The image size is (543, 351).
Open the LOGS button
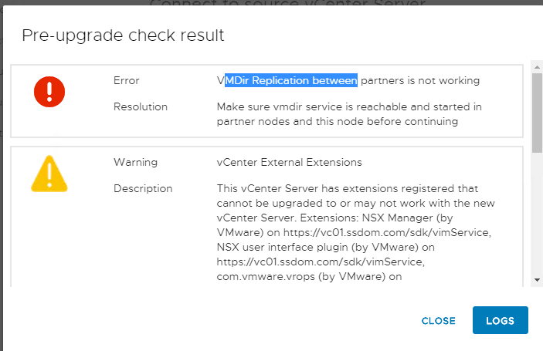pyautogui.click(x=500, y=320)
